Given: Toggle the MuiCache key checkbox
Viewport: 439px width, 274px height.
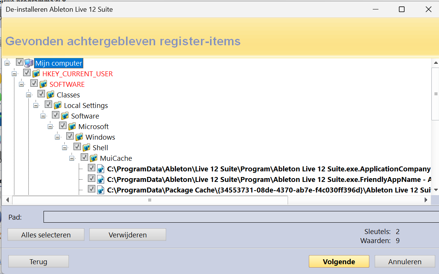Looking at the screenshot, I should (x=84, y=157).
